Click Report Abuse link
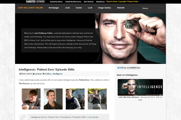Image resolution: width=181 pixels, height=120 pixels. pos(112,1)
